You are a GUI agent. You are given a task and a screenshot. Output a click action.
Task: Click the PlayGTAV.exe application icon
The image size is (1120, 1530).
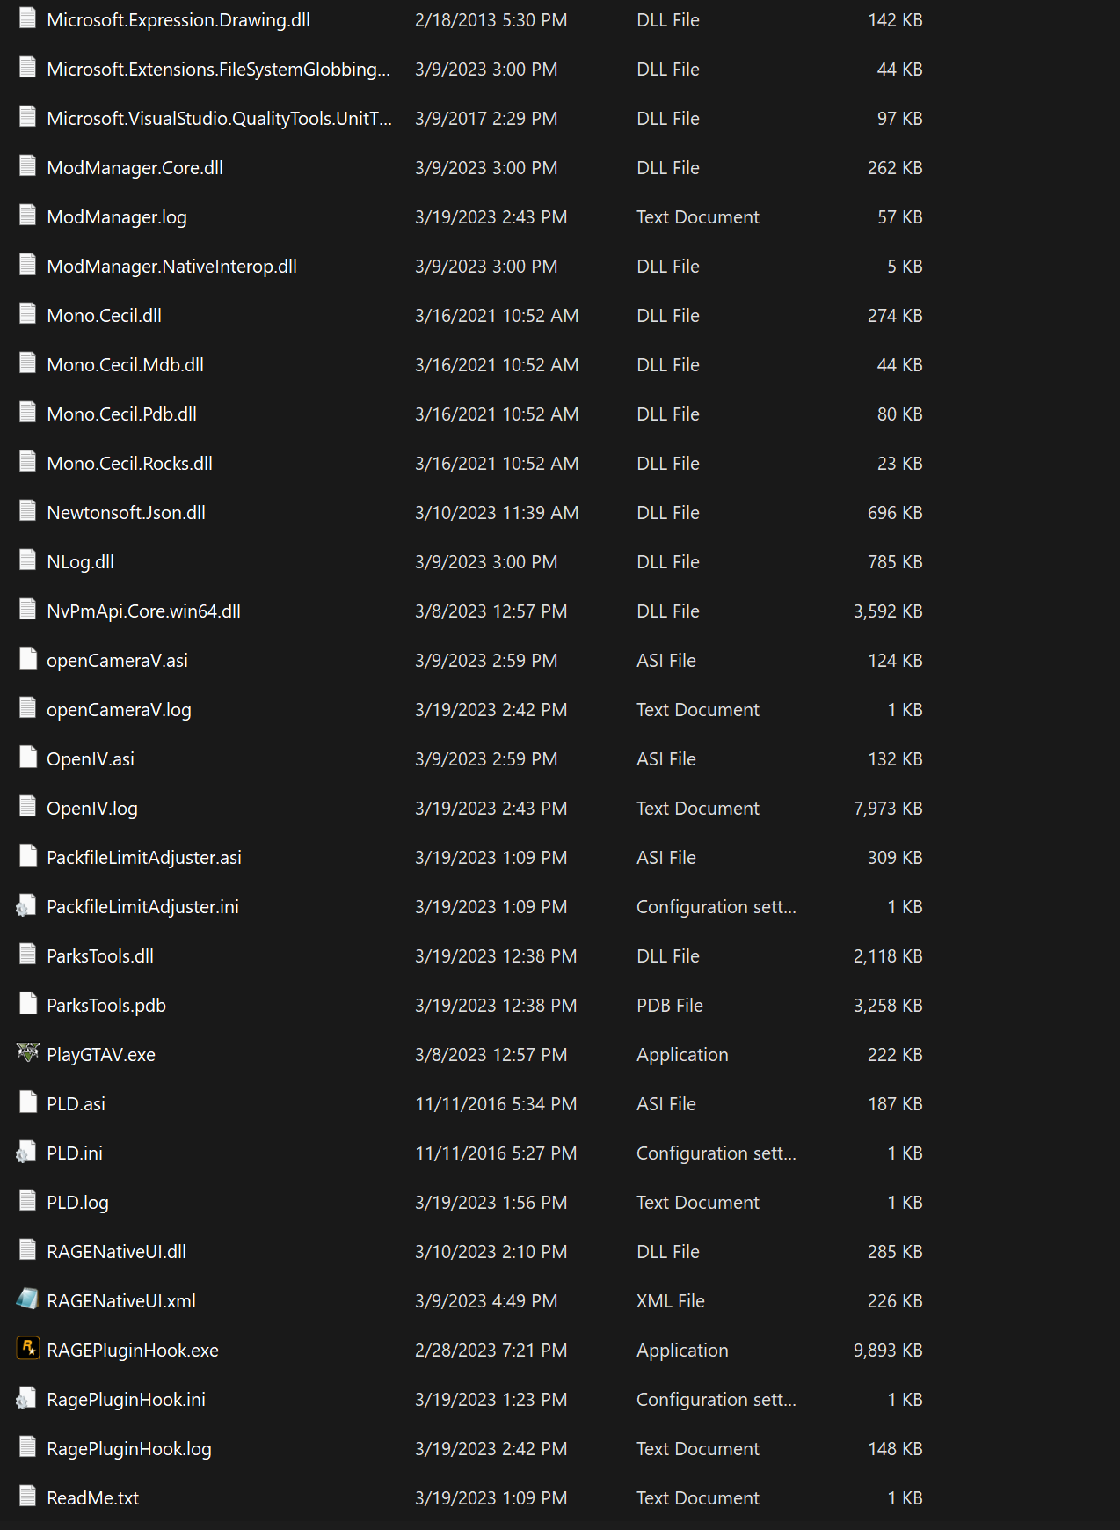pyautogui.click(x=28, y=1053)
